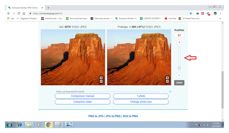Click the compressed preview image
Viewport: 229px width, 133px height.
pyautogui.click(x=139, y=57)
